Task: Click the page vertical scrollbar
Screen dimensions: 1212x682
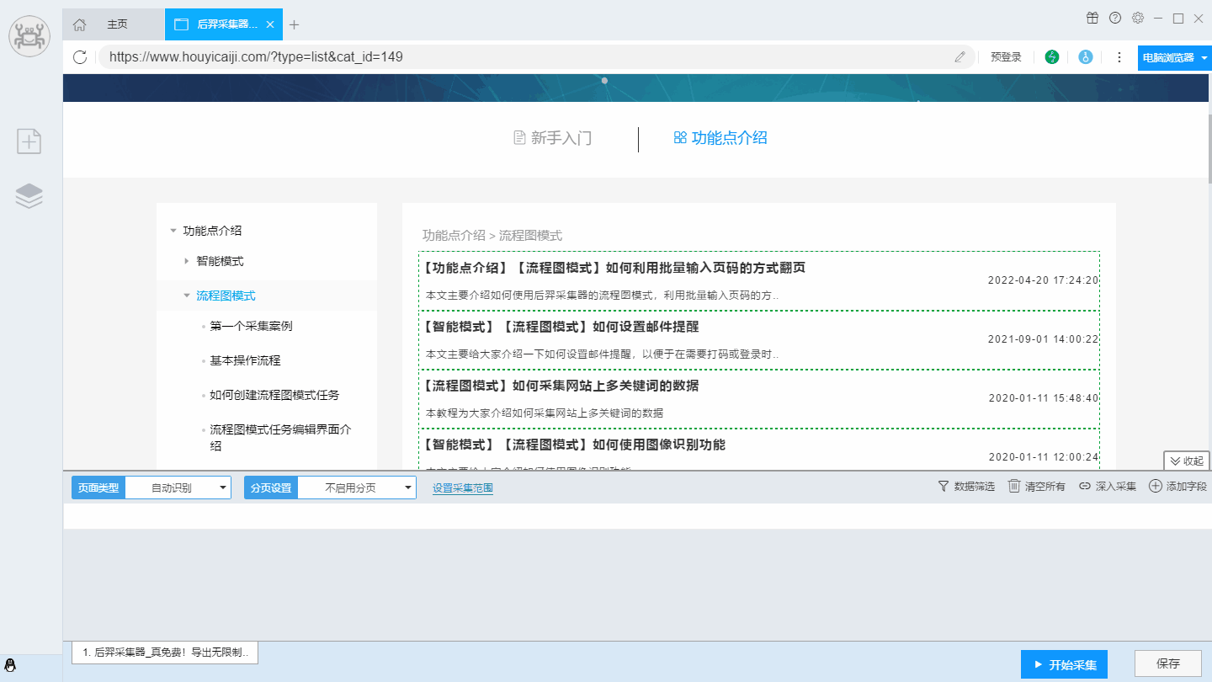Action: click(1210, 149)
